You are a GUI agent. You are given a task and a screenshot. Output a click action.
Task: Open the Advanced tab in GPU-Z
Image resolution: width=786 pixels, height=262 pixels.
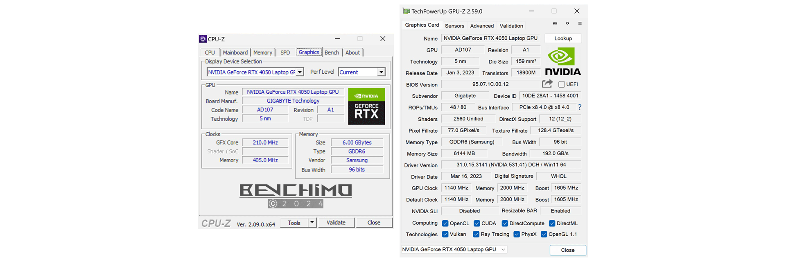[x=482, y=26]
